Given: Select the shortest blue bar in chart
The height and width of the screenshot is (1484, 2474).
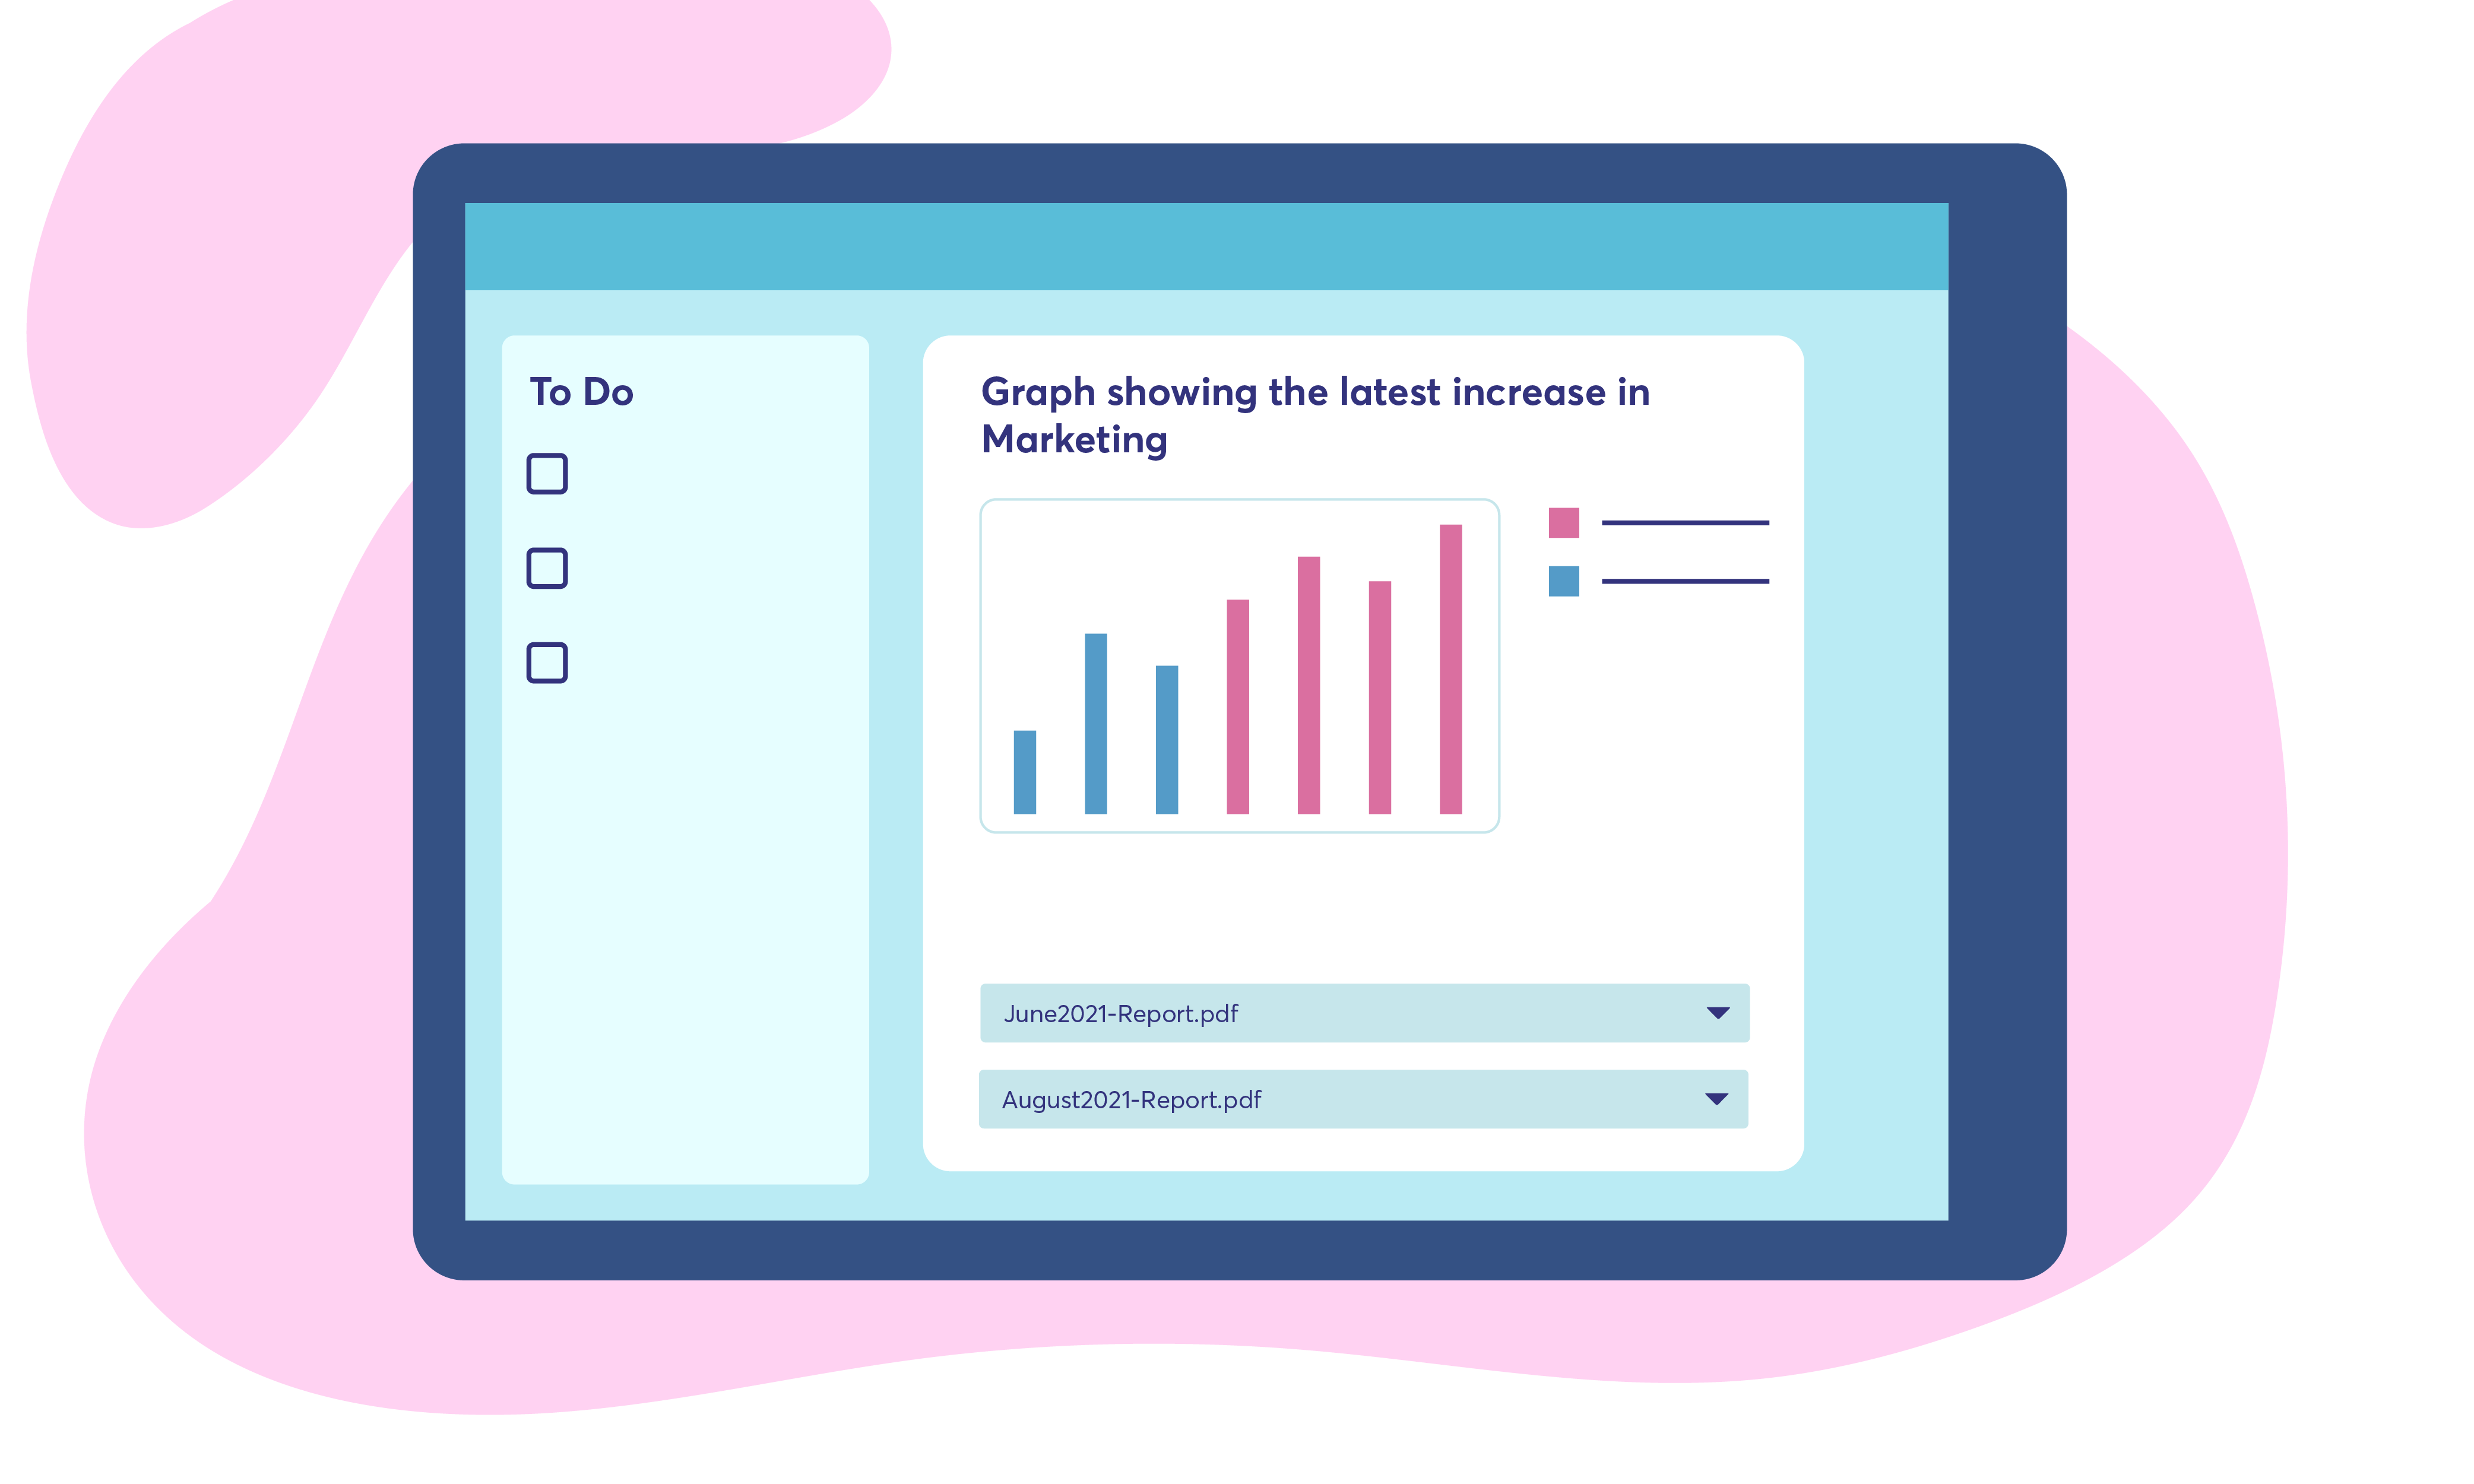Looking at the screenshot, I should 1024,772.
